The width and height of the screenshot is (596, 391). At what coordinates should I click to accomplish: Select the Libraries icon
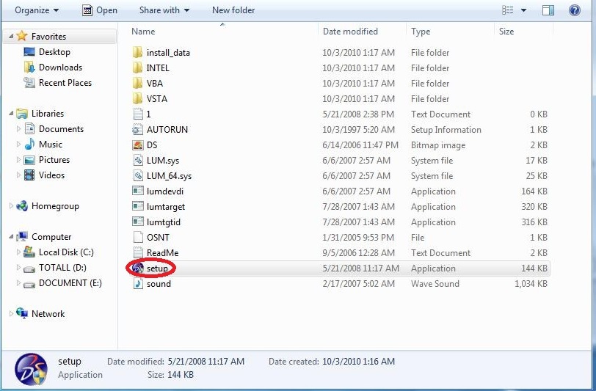[22, 113]
